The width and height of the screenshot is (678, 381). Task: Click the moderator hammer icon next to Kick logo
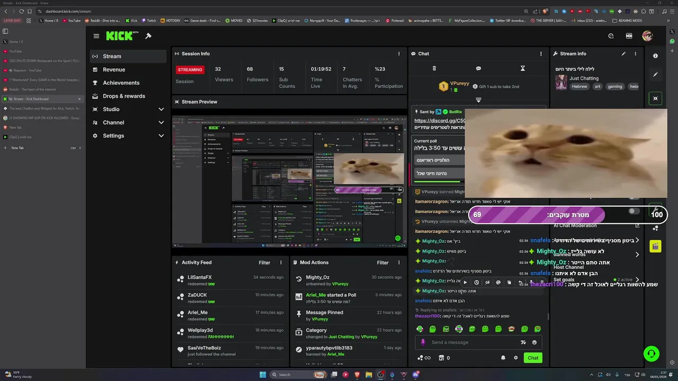click(x=148, y=36)
